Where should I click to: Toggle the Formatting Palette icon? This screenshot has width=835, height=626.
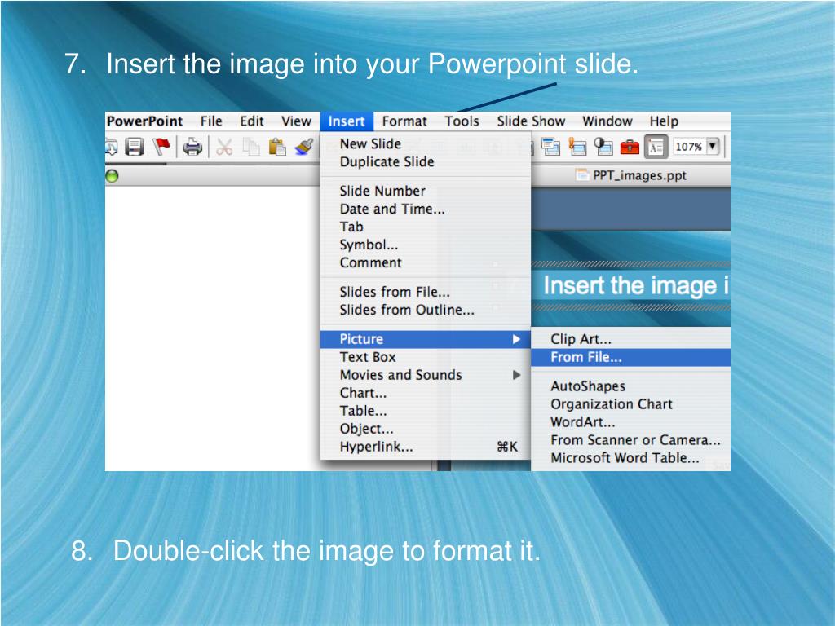tap(656, 147)
